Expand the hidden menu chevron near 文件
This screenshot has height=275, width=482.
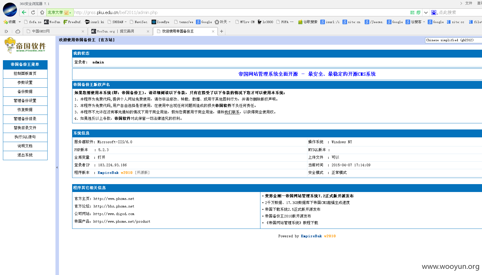click(x=461, y=3)
